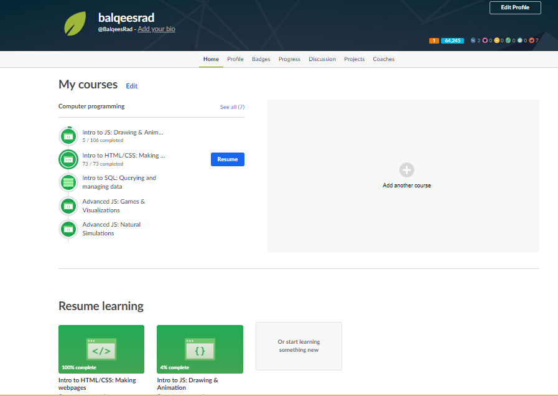Click the plus icon to add course
The image size is (558, 396).
click(407, 170)
